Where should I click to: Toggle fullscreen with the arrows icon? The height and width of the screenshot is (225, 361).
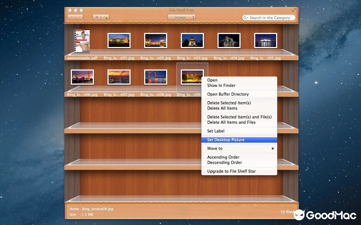(294, 10)
